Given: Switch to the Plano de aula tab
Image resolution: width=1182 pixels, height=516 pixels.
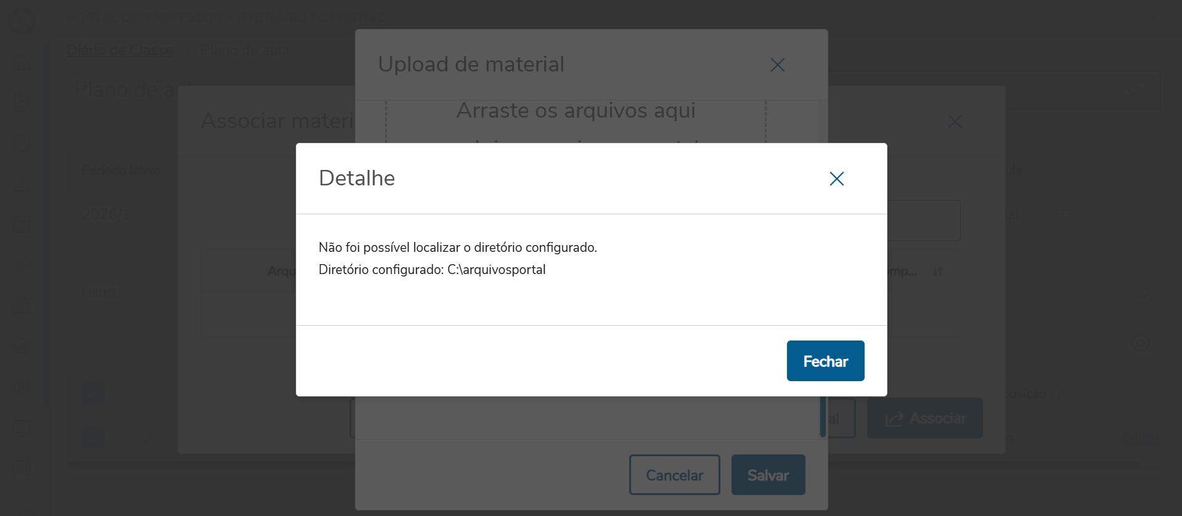Looking at the screenshot, I should click(x=245, y=50).
